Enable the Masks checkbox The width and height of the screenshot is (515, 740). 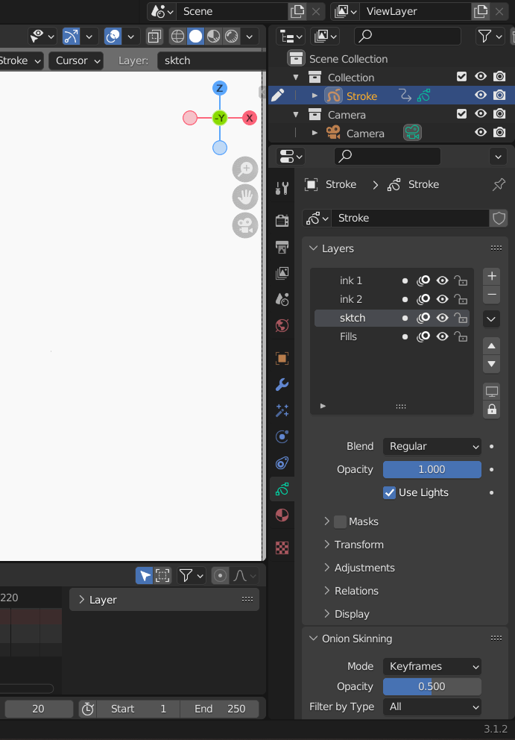pyautogui.click(x=340, y=521)
